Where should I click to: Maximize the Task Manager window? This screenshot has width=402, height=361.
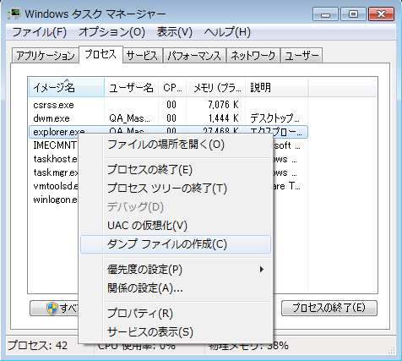[x=353, y=14]
